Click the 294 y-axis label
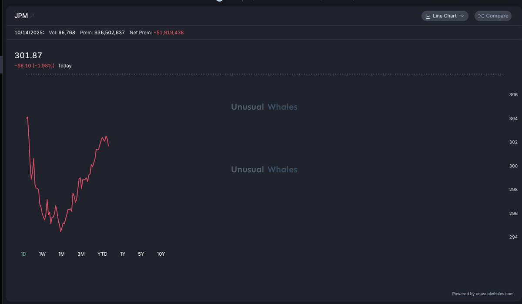 coord(513,237)
